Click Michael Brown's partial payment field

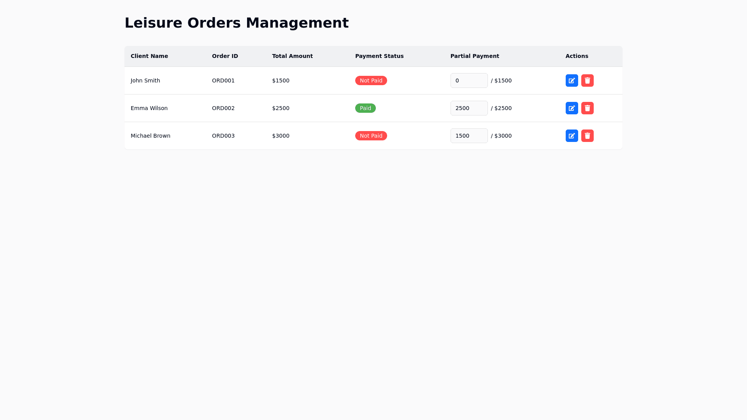[x=469, y=136]
